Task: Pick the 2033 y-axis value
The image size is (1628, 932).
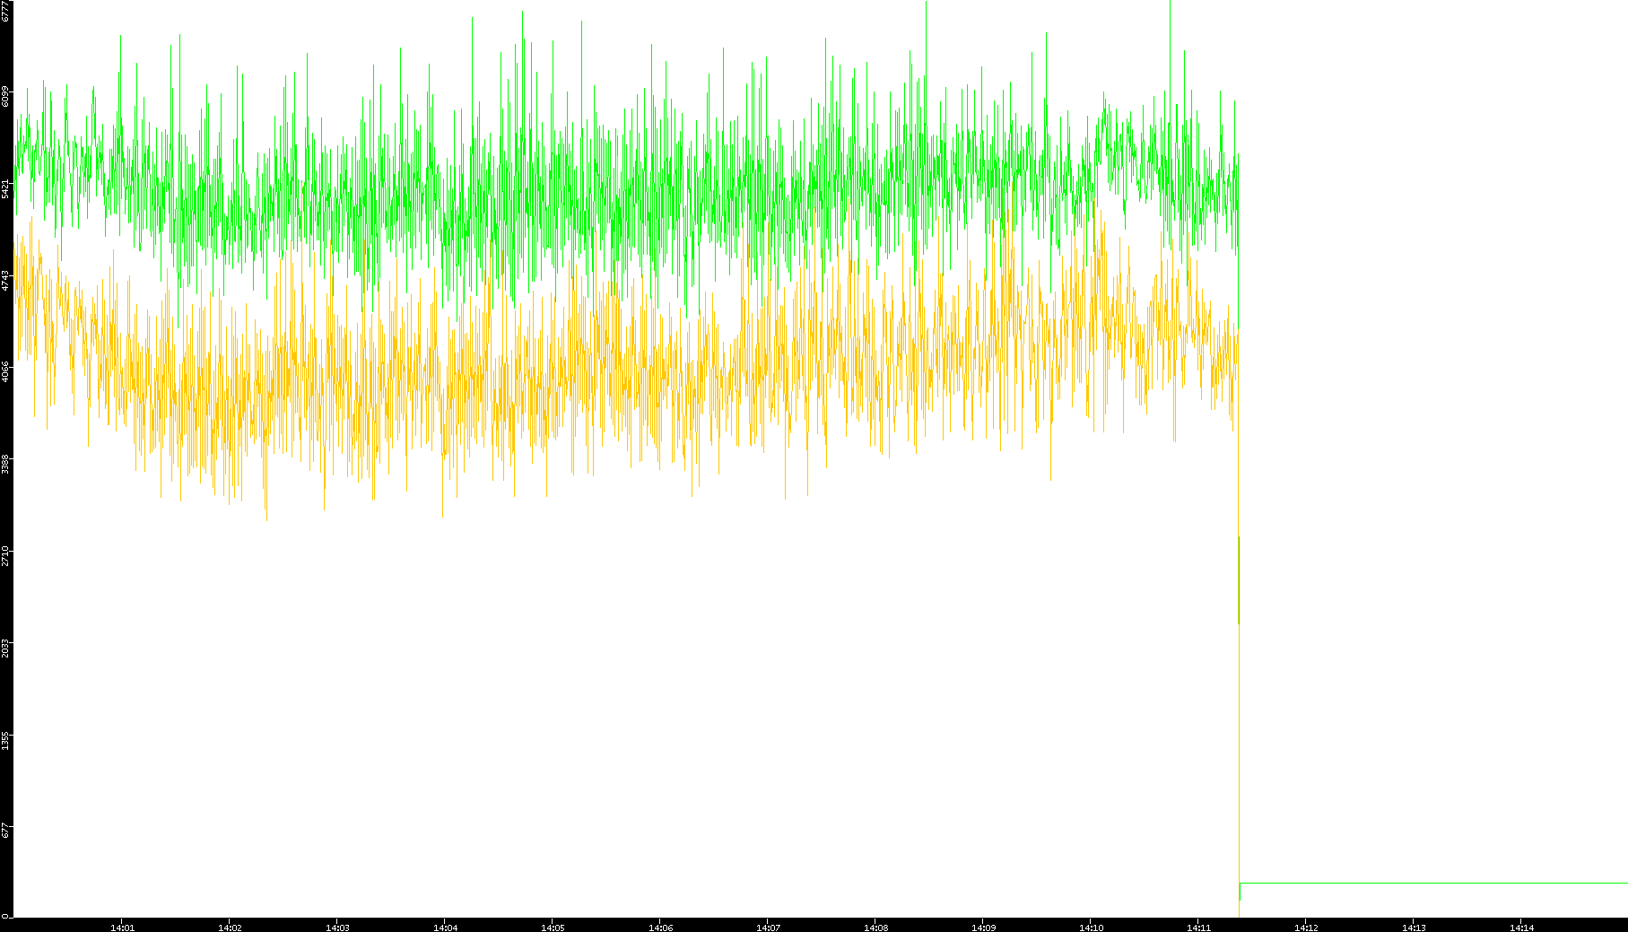Action: (x=5, y=647)
